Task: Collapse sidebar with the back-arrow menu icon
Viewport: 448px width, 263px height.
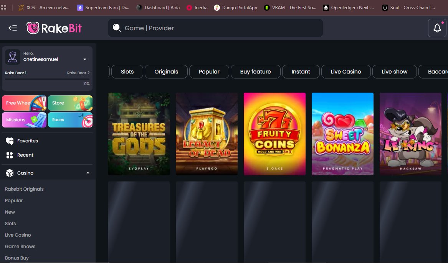Action: point(13,28)
